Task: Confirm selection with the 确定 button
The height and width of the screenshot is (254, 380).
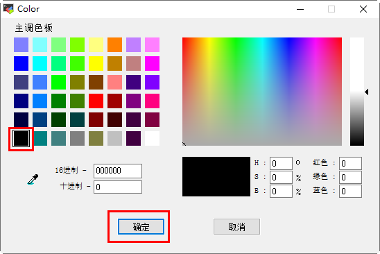Action: click(141, 226)
